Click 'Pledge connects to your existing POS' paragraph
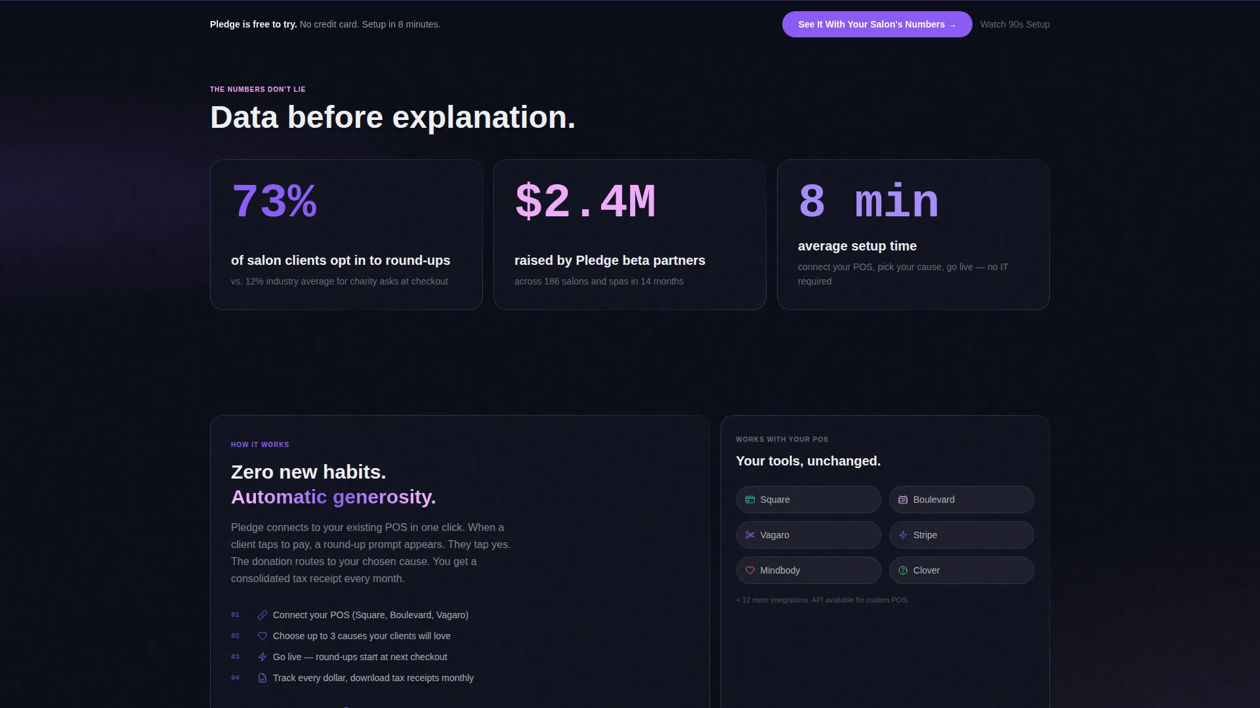Screen dimensions: 1260x708 point(371,553)
